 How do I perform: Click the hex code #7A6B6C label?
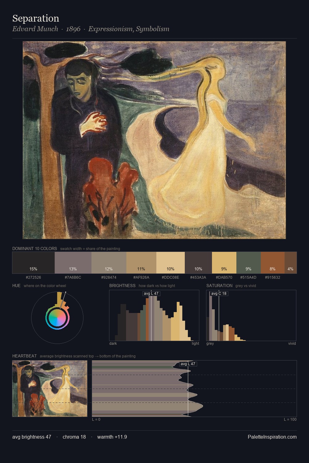click(73, 277)
